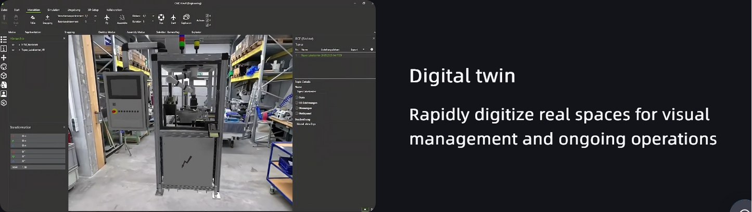Expand the F-FM_Werkstatt tree node
752x212 pixels.
click(x=19, y=45)
